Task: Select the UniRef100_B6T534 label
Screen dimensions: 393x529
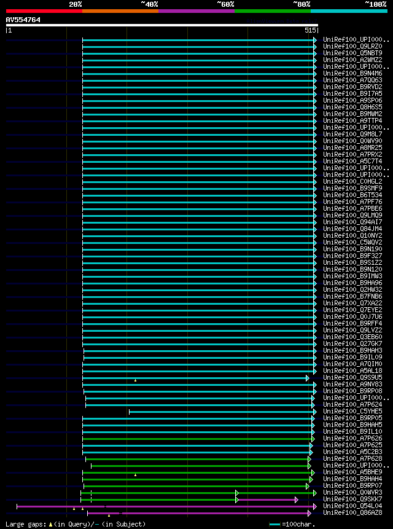Action: click(352, 195)
